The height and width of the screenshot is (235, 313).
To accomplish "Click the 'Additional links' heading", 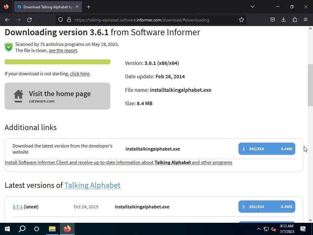I will (31, 128).
